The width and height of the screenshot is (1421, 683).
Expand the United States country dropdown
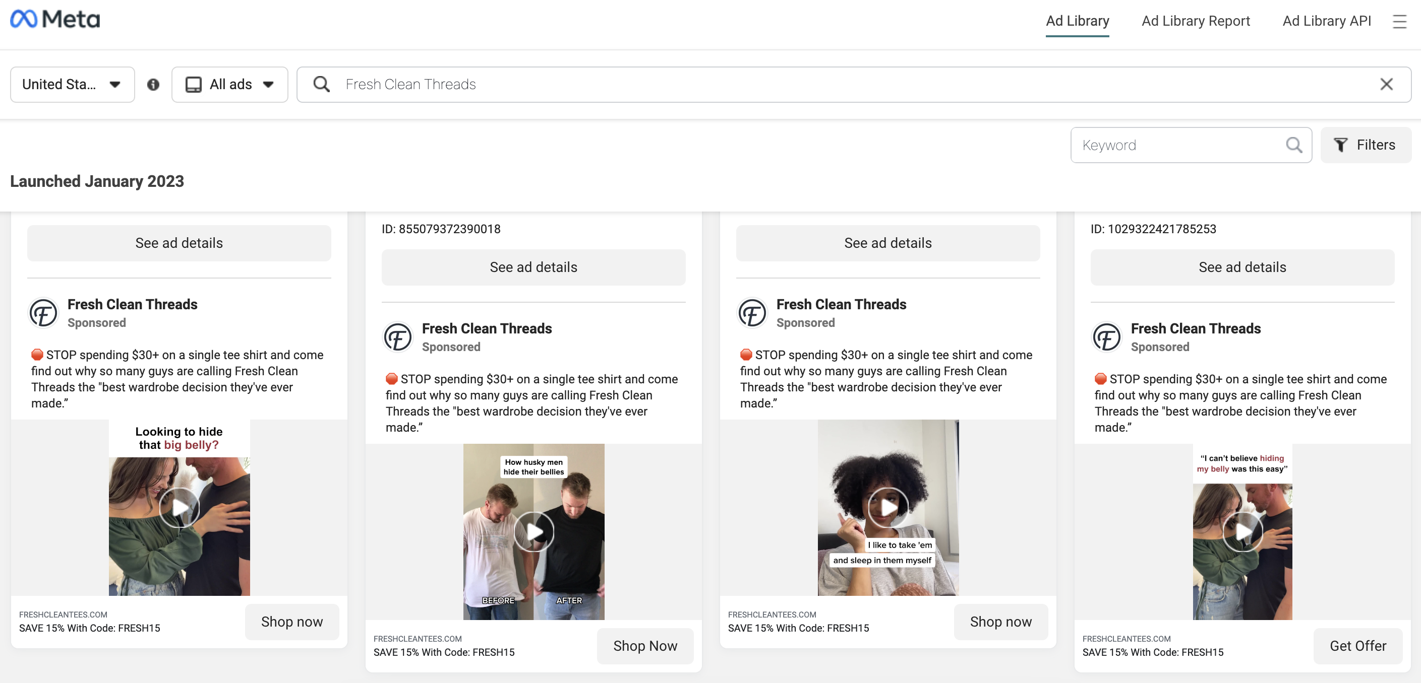coord(70,84)
